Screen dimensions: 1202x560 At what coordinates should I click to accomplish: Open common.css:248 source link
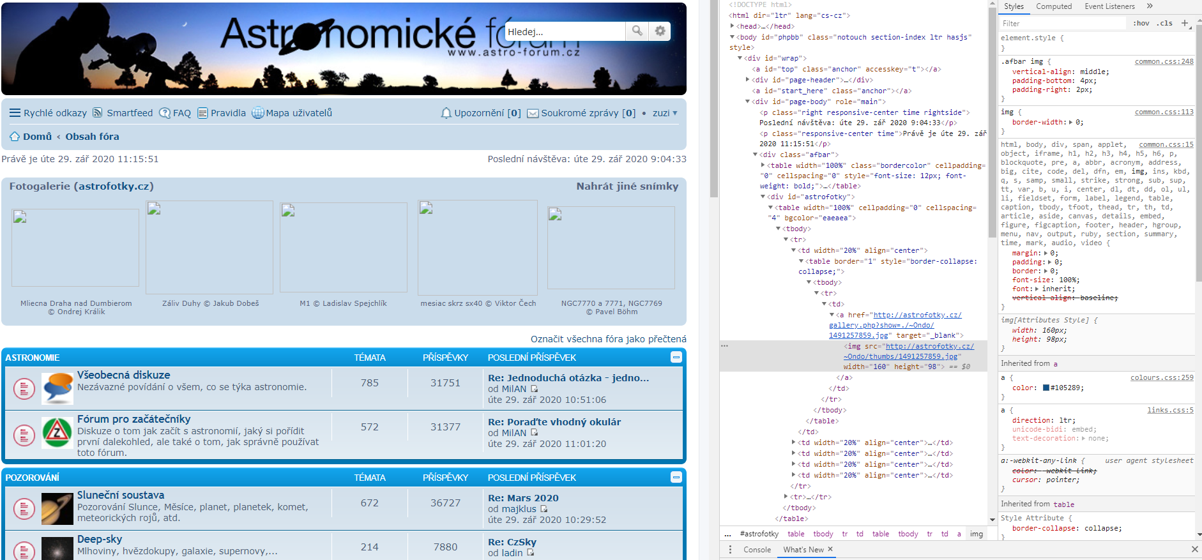coord(1164,62)
